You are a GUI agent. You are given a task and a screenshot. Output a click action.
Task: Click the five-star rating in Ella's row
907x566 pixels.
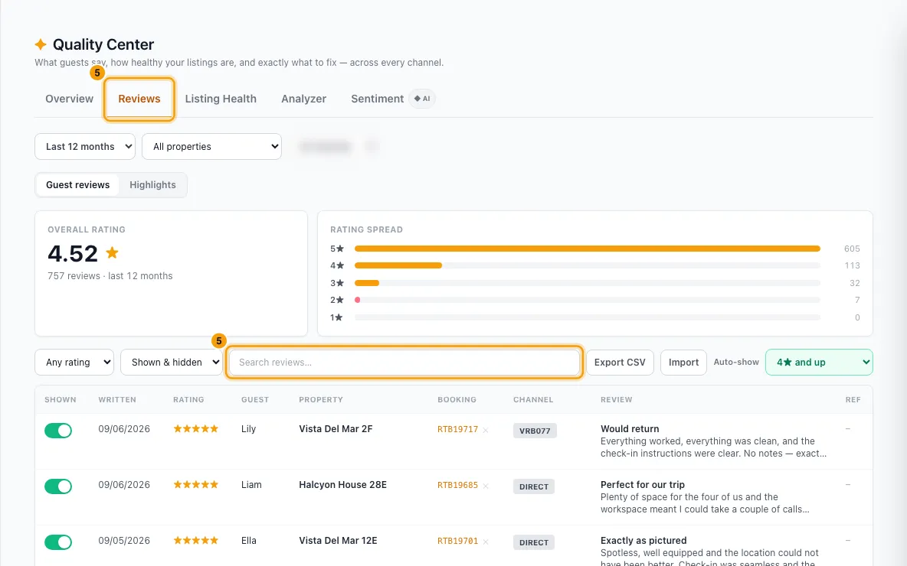pos(196,541)
